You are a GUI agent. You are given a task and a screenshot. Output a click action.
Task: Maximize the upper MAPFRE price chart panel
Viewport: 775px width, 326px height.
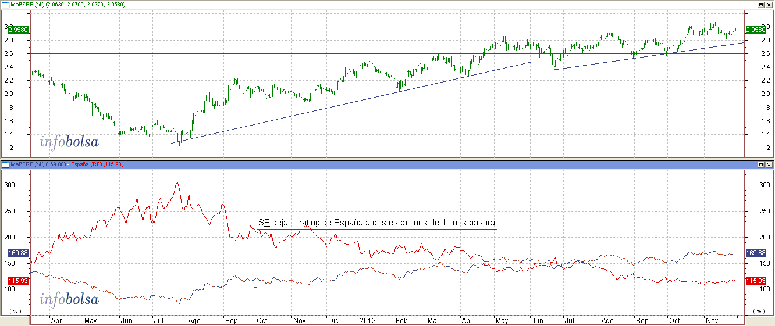point(760,5)
